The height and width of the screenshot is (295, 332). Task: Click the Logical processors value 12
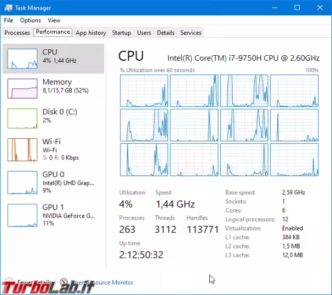(x=285, y=219)
